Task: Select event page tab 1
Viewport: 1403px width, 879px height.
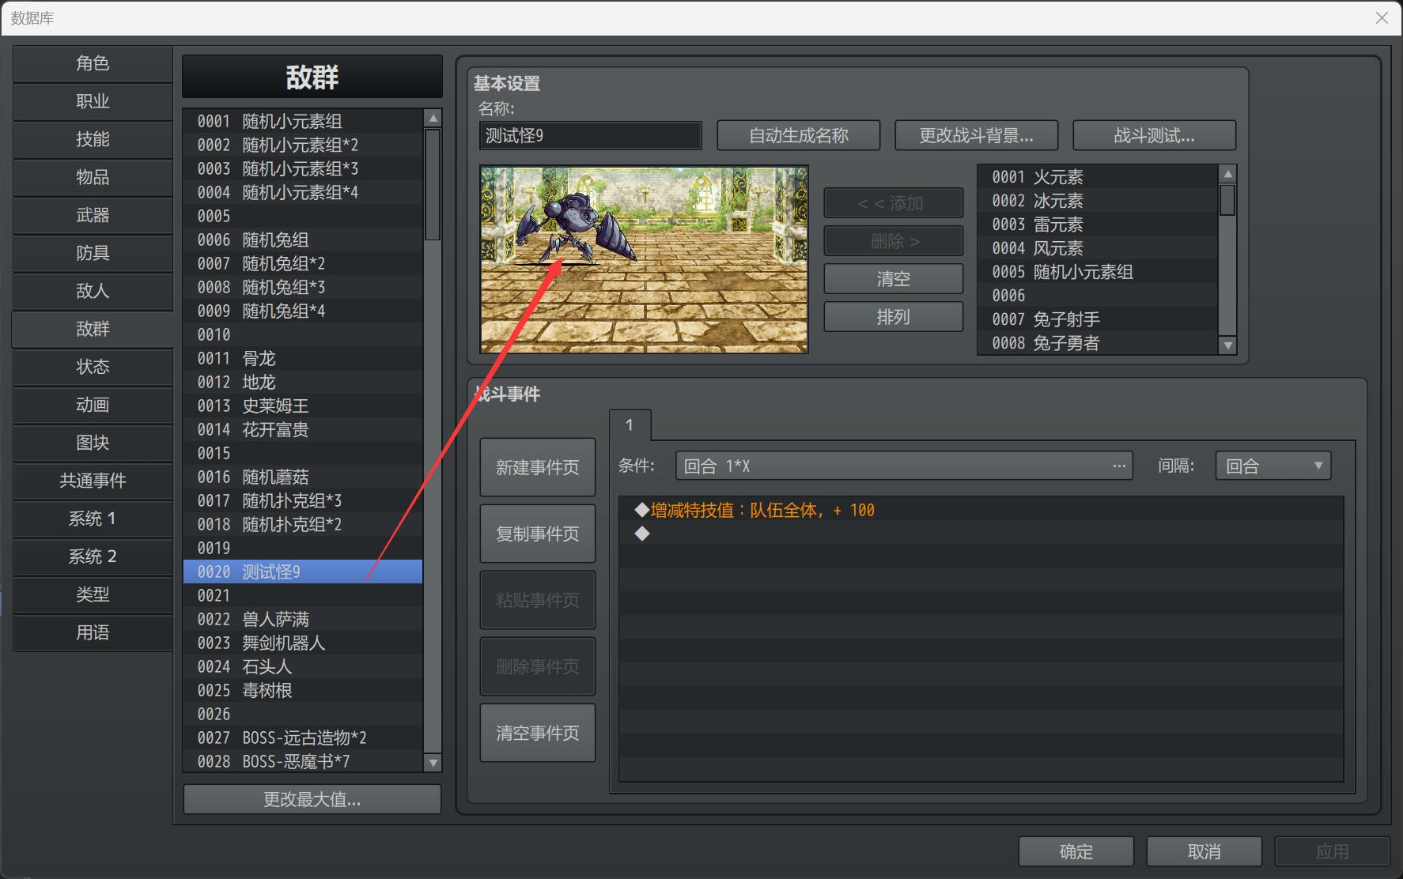Action: [630, 425]
